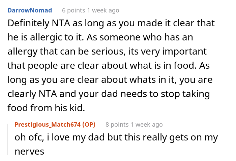Open Prestigious_Match674's profile link

(47, 125)
